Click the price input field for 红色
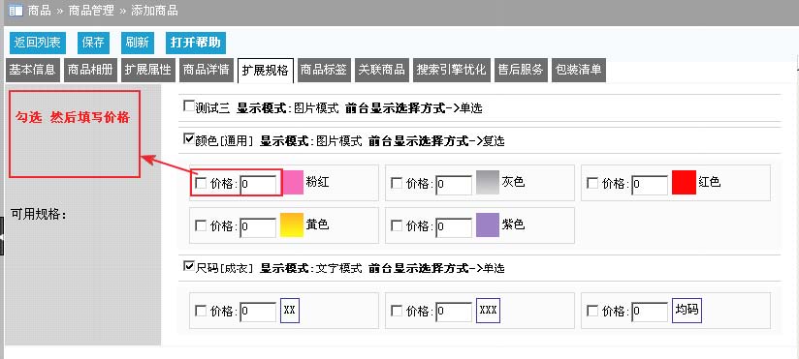 (650, 185)
